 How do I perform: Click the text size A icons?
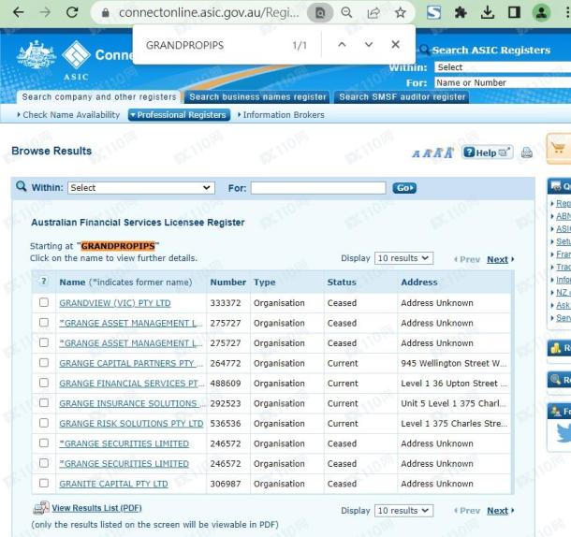(432, 152)
